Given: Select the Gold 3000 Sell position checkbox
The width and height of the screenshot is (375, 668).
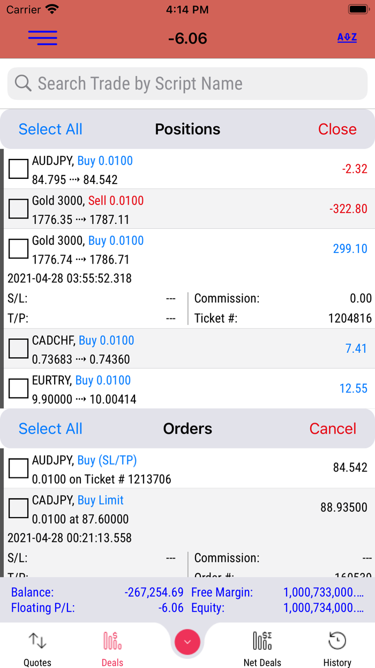Looking at the screenshot, I should tap(18, 209).
